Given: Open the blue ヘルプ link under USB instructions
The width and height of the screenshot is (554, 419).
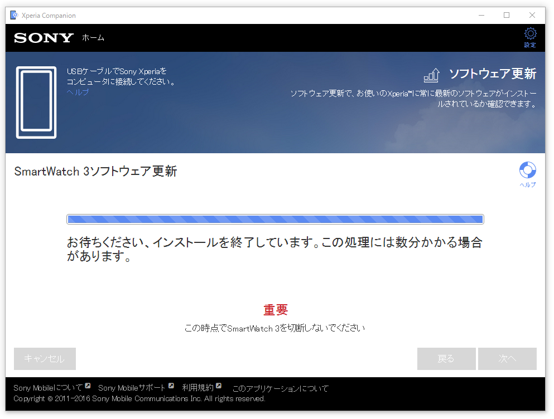Looking at the screenshot, I should pos(78,92).
